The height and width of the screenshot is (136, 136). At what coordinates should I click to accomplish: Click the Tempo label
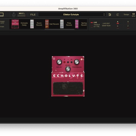coord(126,14)
